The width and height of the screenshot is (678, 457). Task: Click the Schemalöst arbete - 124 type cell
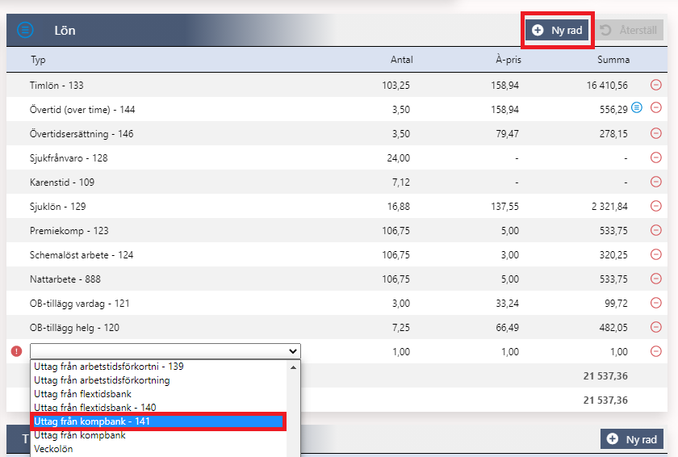[82, 254]
